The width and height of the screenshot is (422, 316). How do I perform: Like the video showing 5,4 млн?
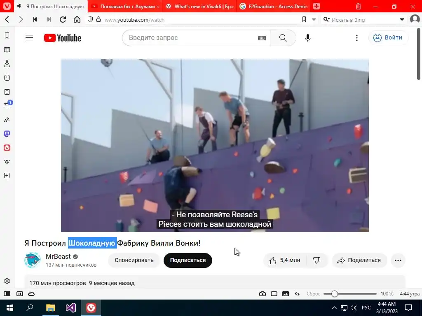coord(284,260)
